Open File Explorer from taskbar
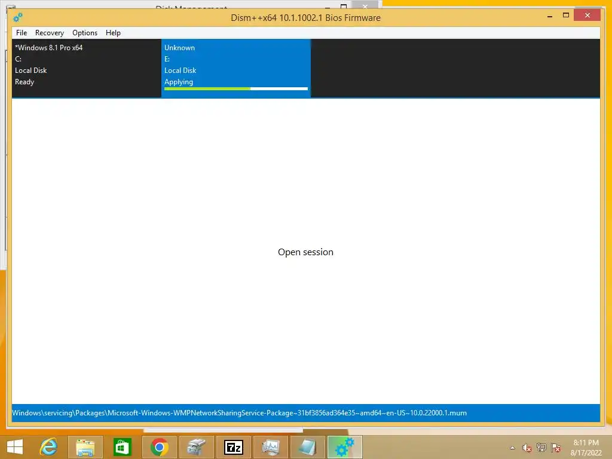The width and height of the screenshot is (612, 459). 85,447
